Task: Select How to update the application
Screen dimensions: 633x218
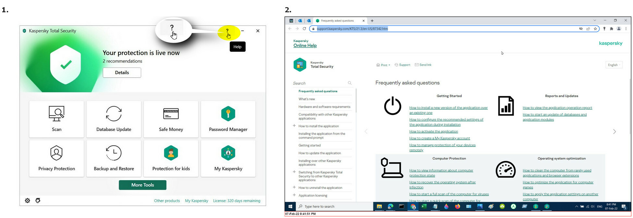Action: coord(320,153)
